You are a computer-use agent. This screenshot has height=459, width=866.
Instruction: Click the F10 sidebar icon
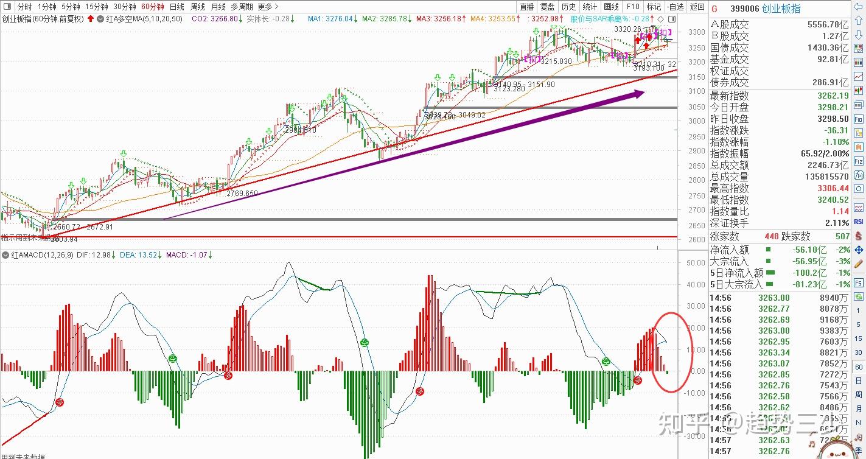(859, 118)
